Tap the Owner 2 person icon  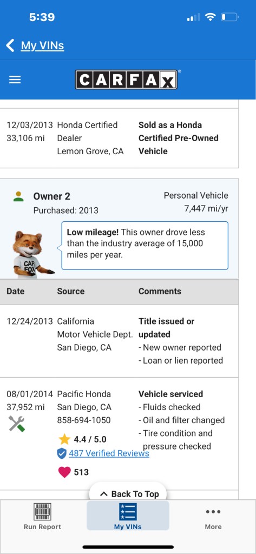[18, 196]
